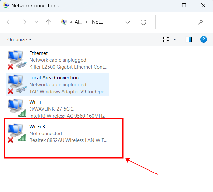Open the Organize menu
Image resolution: width=213 pixels, height=192 pixels.
click(x=20, y=39)
